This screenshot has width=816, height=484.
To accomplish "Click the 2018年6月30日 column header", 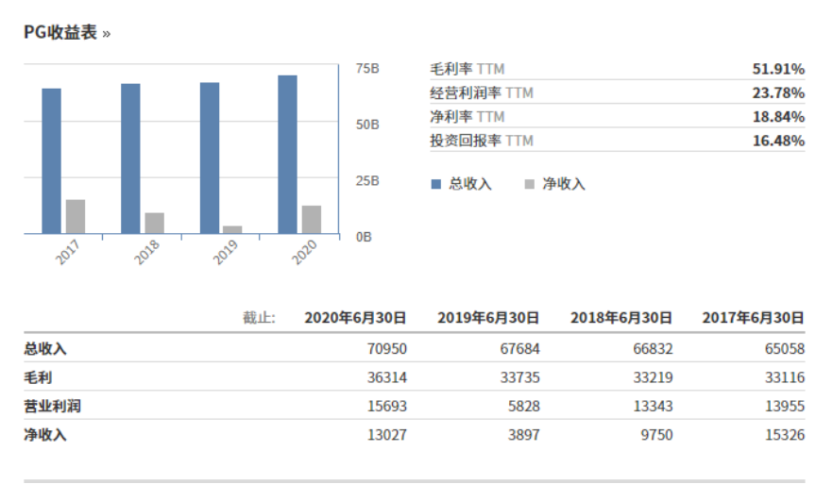I will (621, 318).
